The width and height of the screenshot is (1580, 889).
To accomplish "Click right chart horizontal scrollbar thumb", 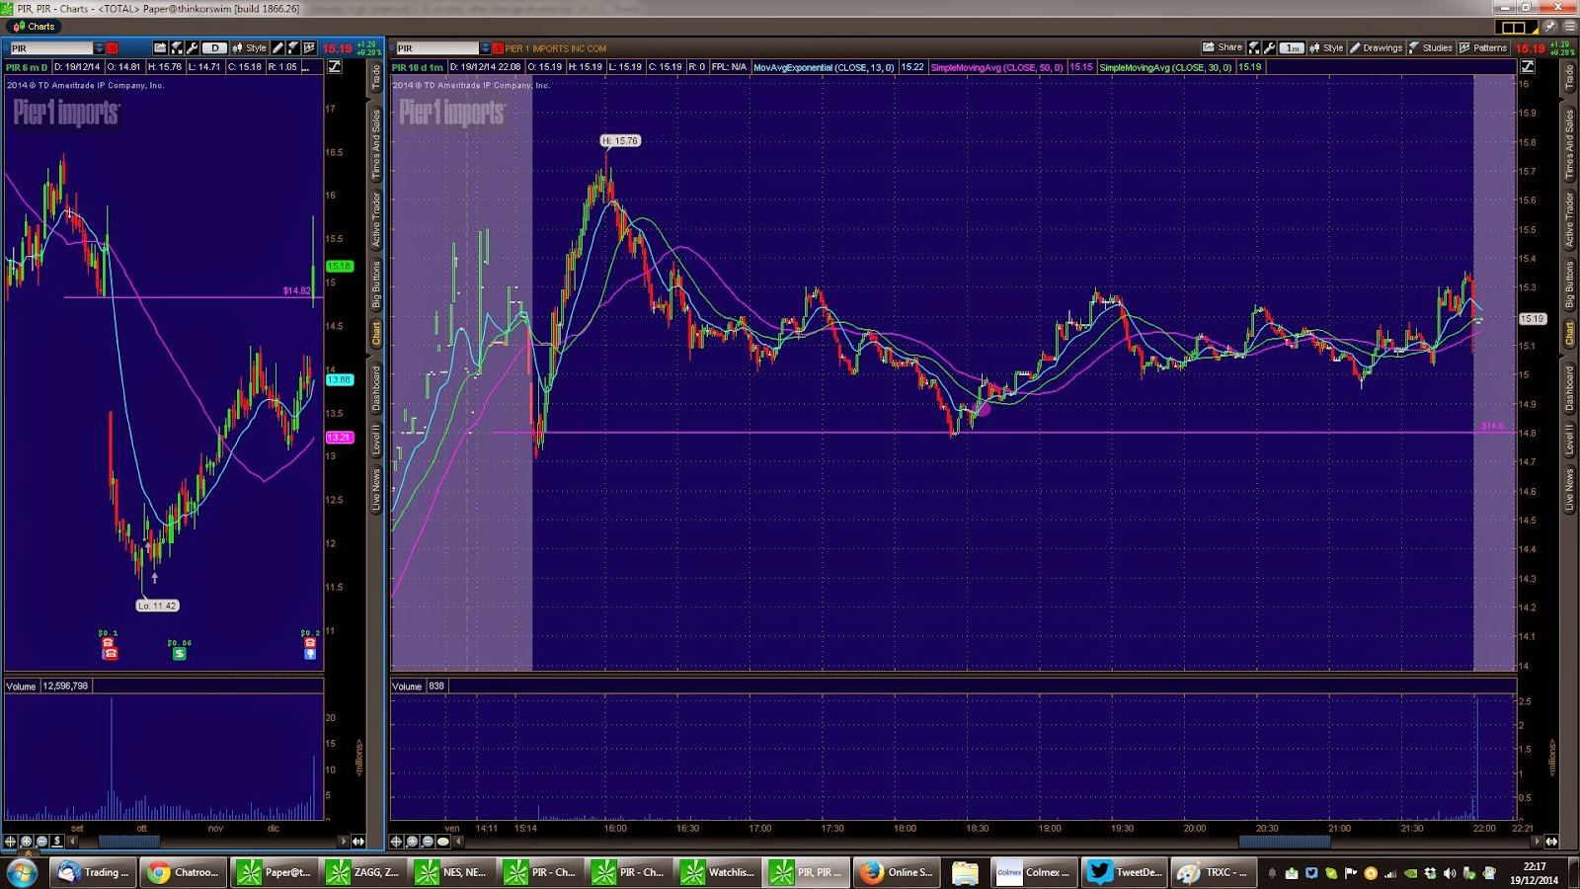I will (x=1285, y=842).
